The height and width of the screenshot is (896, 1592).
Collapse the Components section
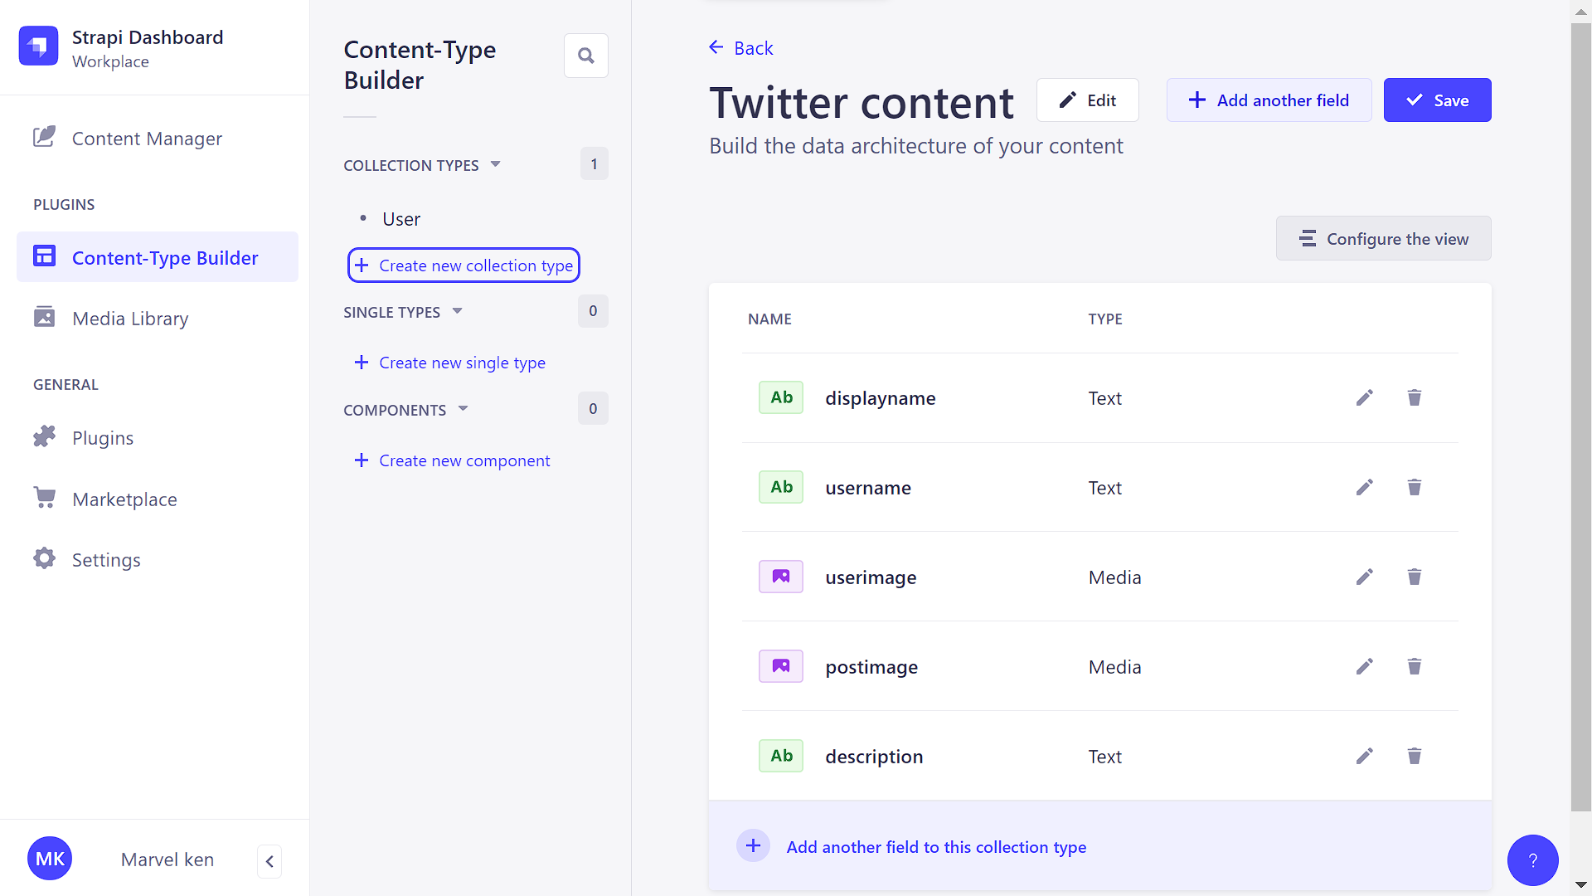point(406,410)
